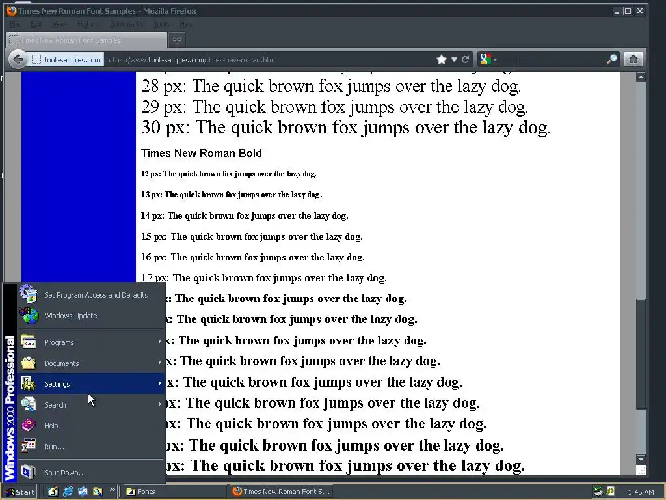The width and height of the screenshot is (666, 500).
Task: Click the resize grip below the scrollbar
Action: click(x=641, y=470)
